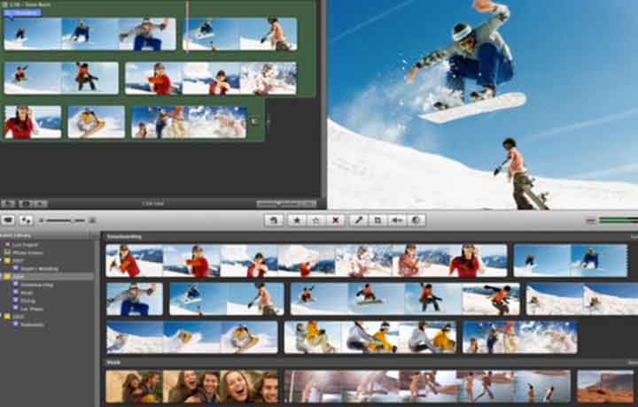638x407 pixels.
Task: Select event clip of red desert landscape
Action: click(605, 387)
